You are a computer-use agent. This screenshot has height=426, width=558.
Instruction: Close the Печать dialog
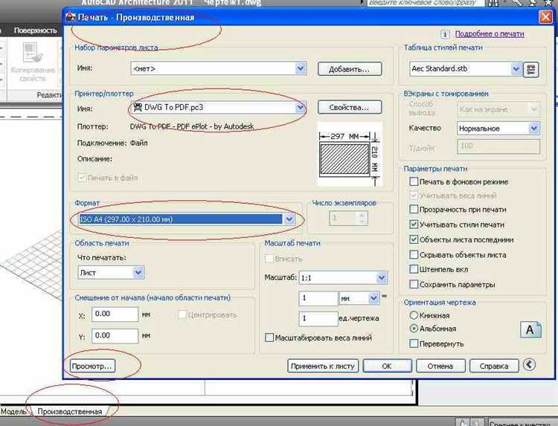pos(545,17)
